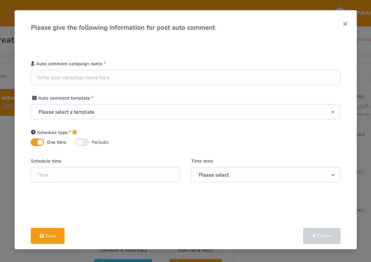Viewport: 371px width, 262px height.
Task: Click the arrow on the Time zone select
Action: 333,175
